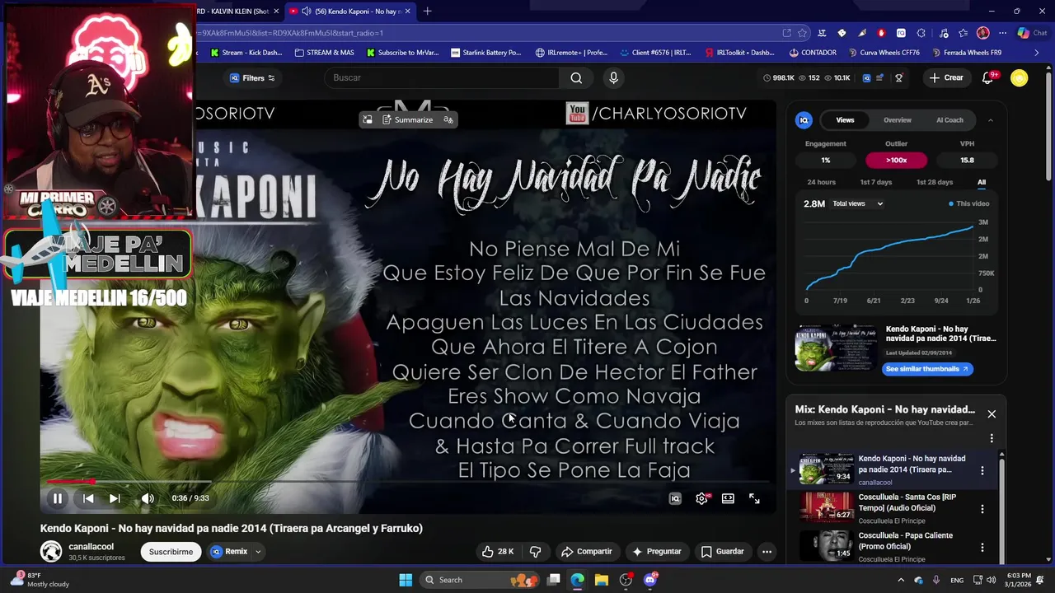The image size is (1055, 593).
Task: Click the Preguntar button
Action: point(656,552)
